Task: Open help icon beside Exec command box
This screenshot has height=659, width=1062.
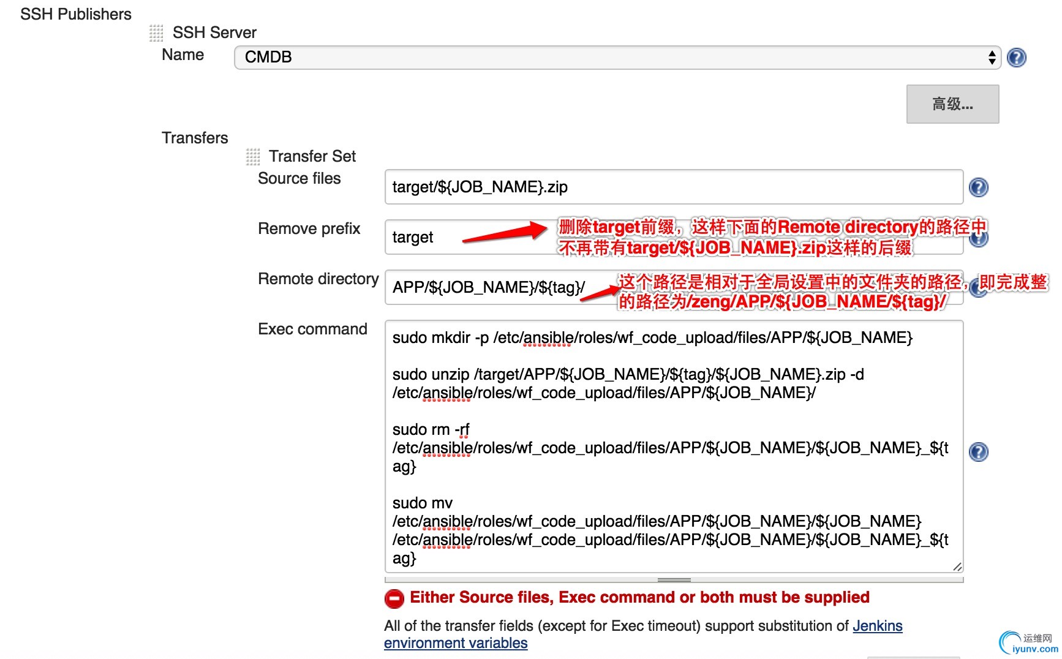Action: [978, 451]
